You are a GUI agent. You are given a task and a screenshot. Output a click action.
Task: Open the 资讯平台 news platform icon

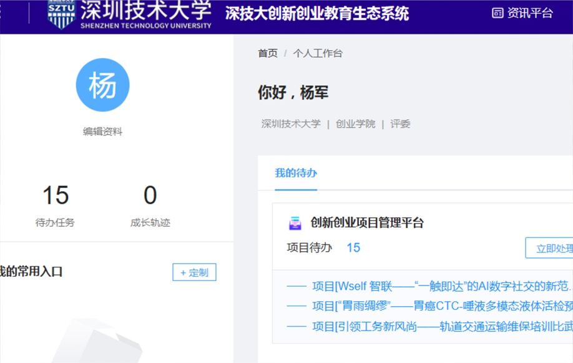(x=497, y=14)
